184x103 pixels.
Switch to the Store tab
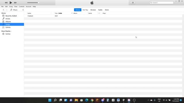click(x=107, y=10)
